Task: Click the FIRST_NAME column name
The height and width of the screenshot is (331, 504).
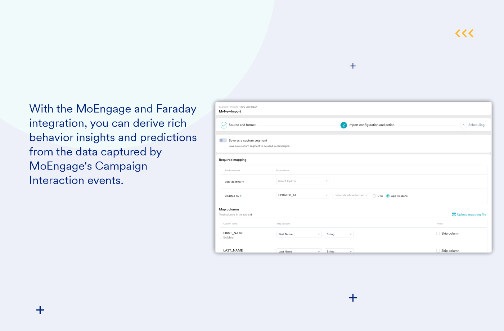Action: click(x=233, y=233)
